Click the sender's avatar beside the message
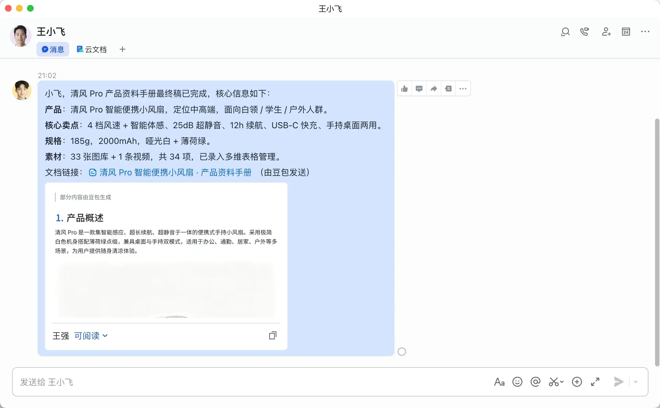The image size is (660, 408). [22, 90]
